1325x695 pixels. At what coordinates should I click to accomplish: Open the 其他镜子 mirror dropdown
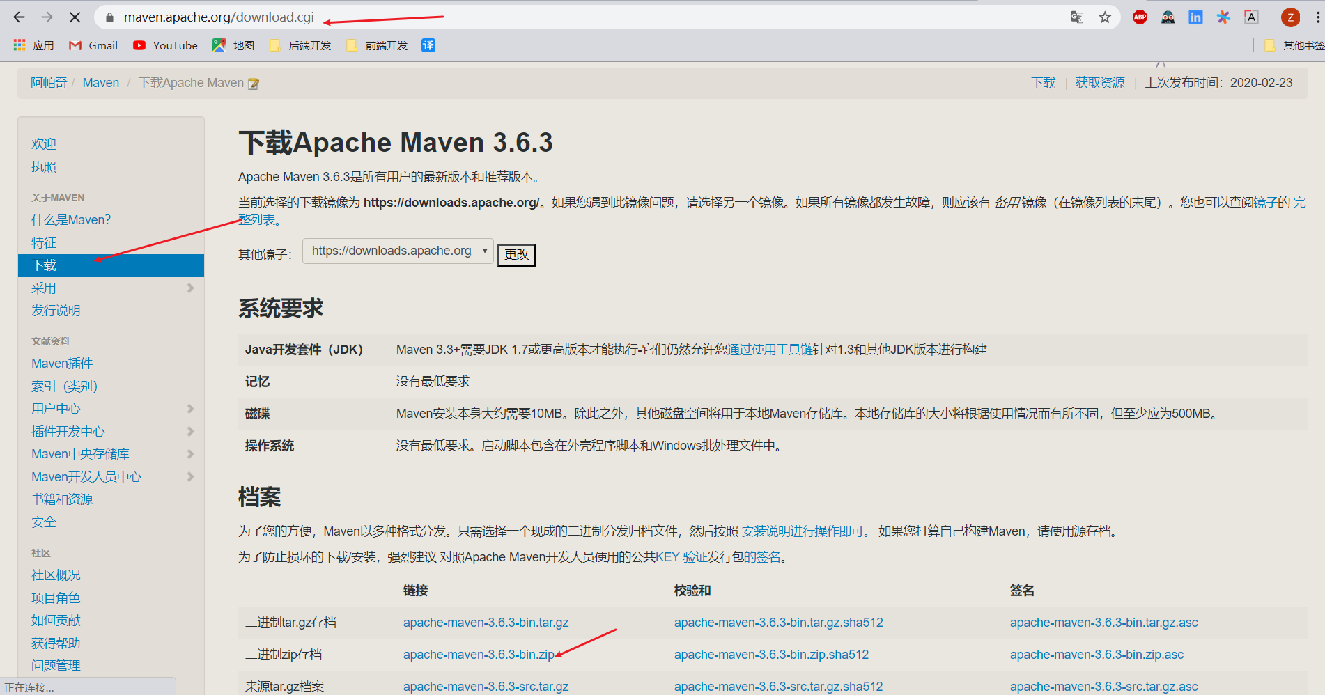398,251
